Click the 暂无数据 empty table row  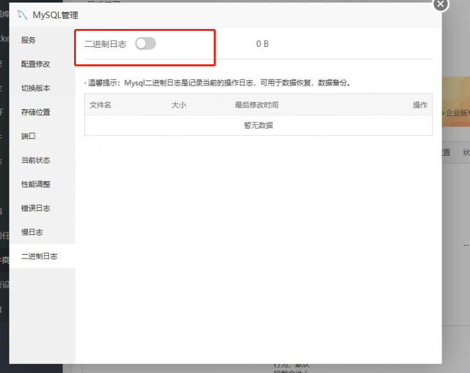[258, 125]
